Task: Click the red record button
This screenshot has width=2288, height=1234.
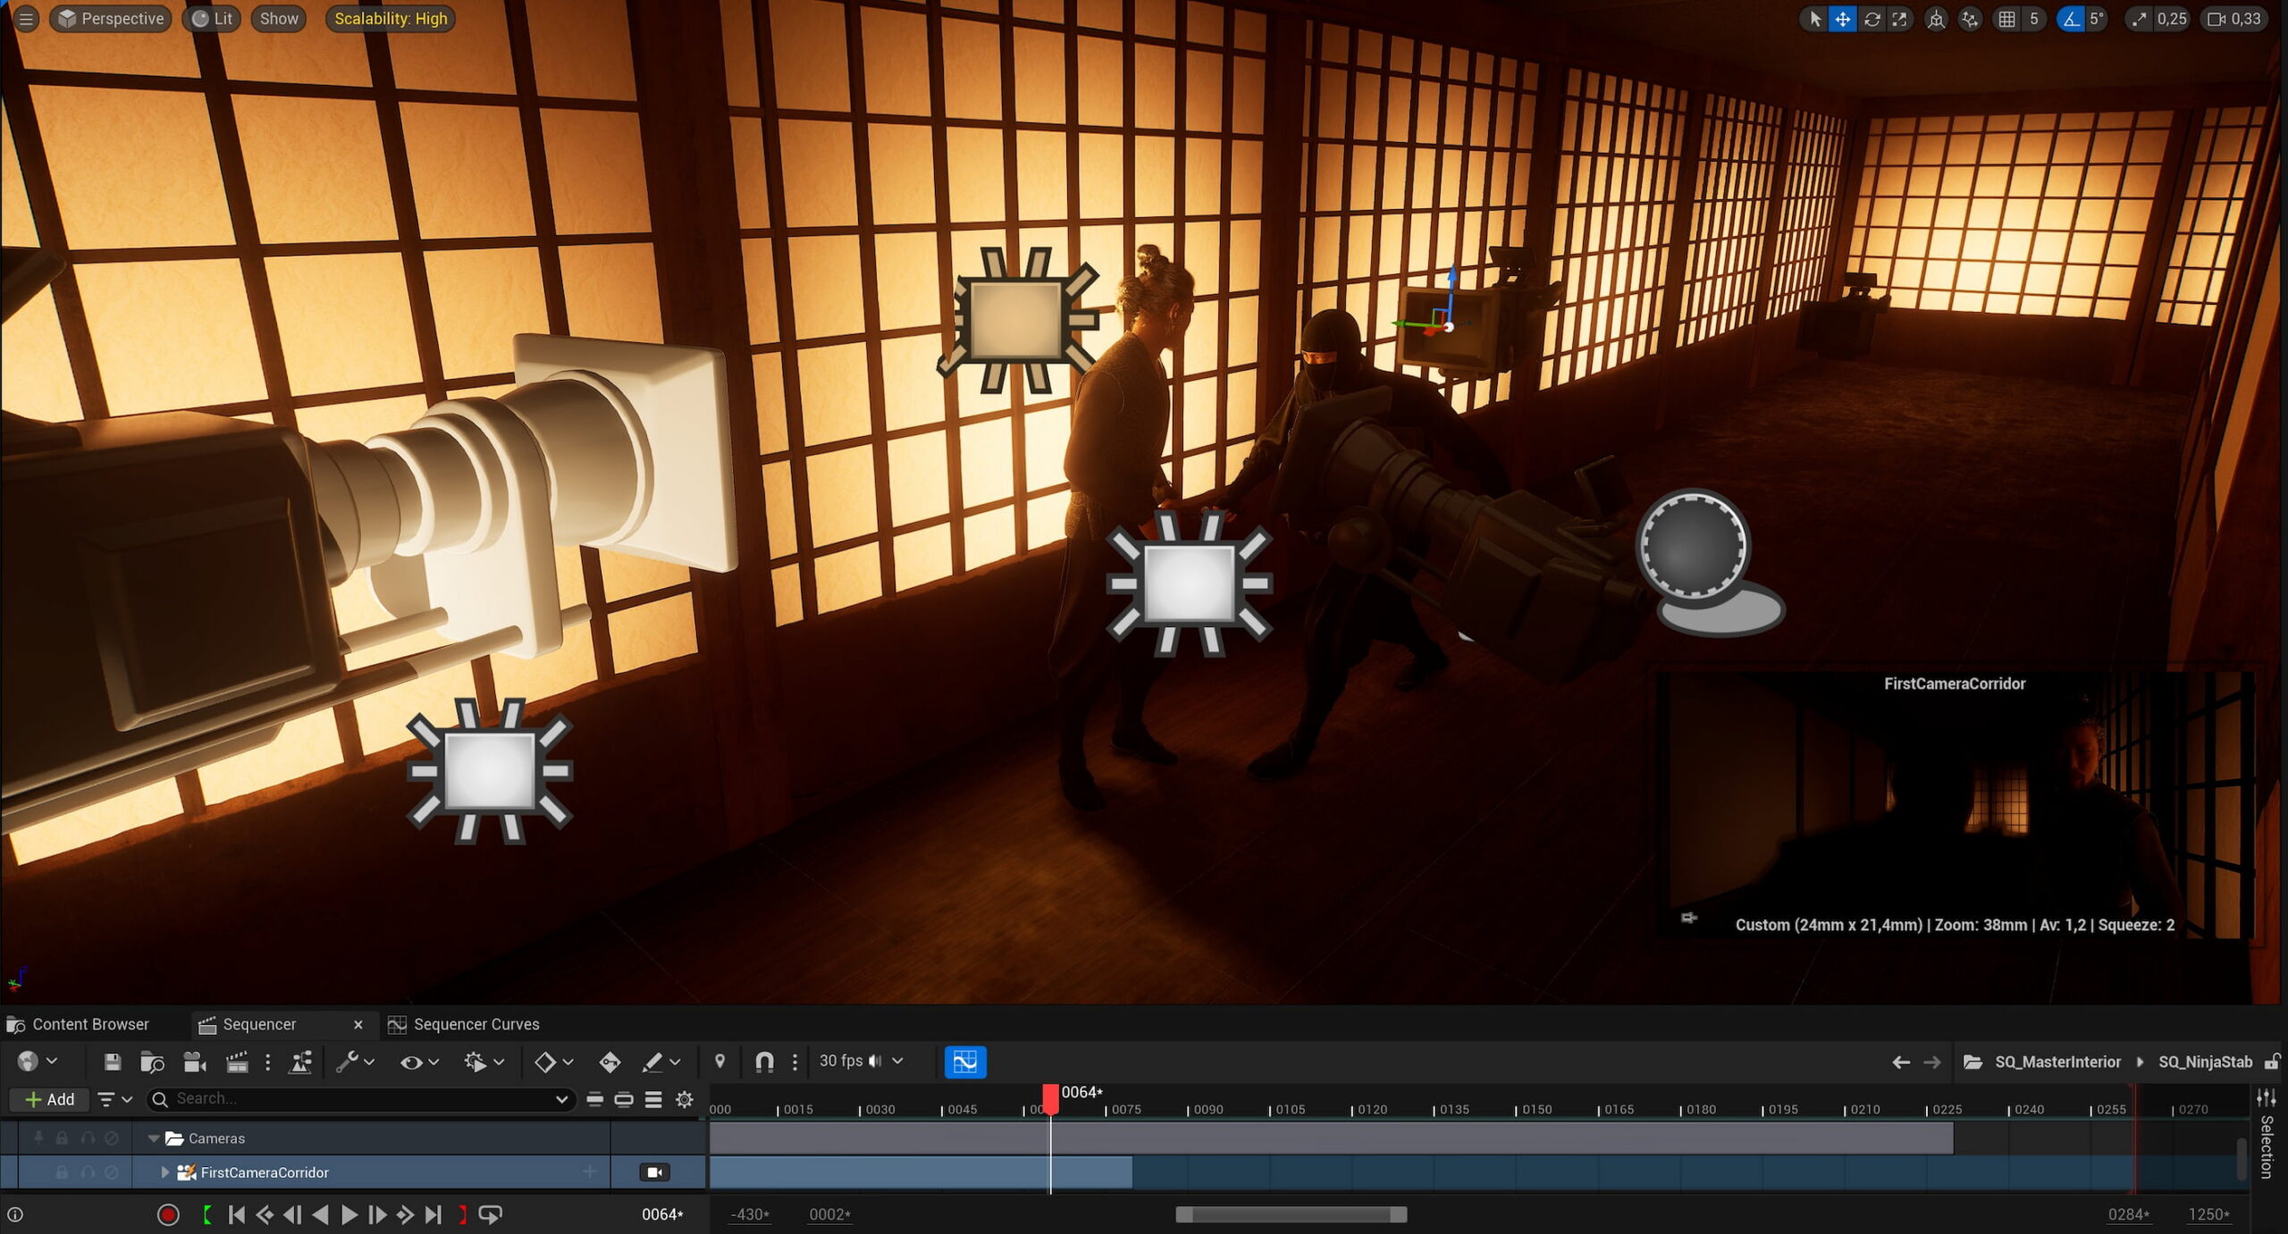Action: pos(168,1214)
